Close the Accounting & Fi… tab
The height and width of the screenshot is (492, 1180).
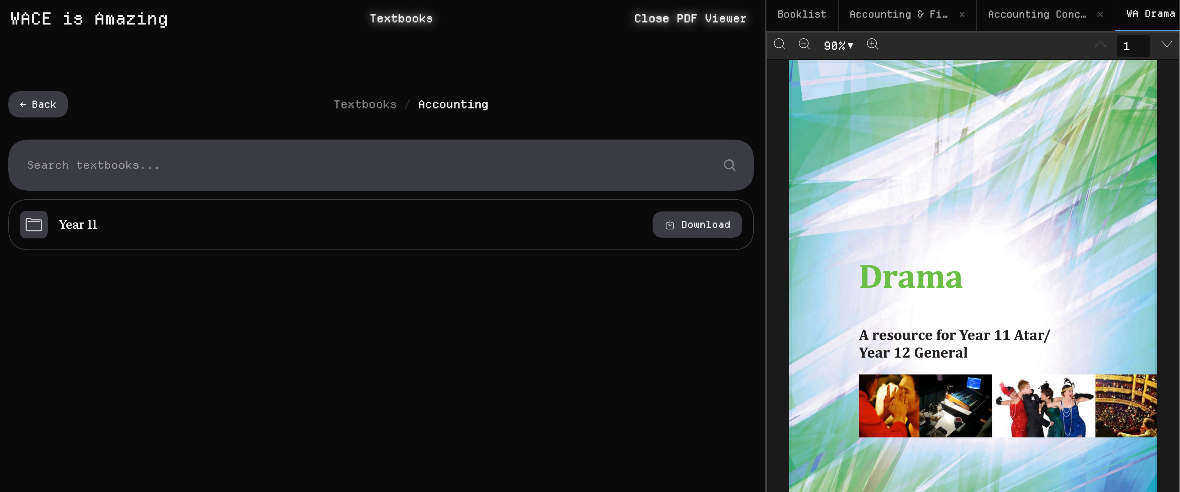click(962, 15)
